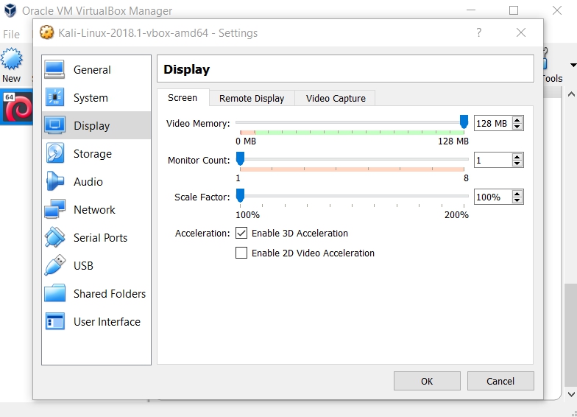
Task: Open the System section icon
Action: click(x=55, y=98)
